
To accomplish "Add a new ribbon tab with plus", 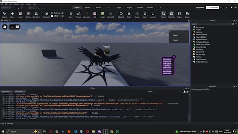I will pos(161,8).
